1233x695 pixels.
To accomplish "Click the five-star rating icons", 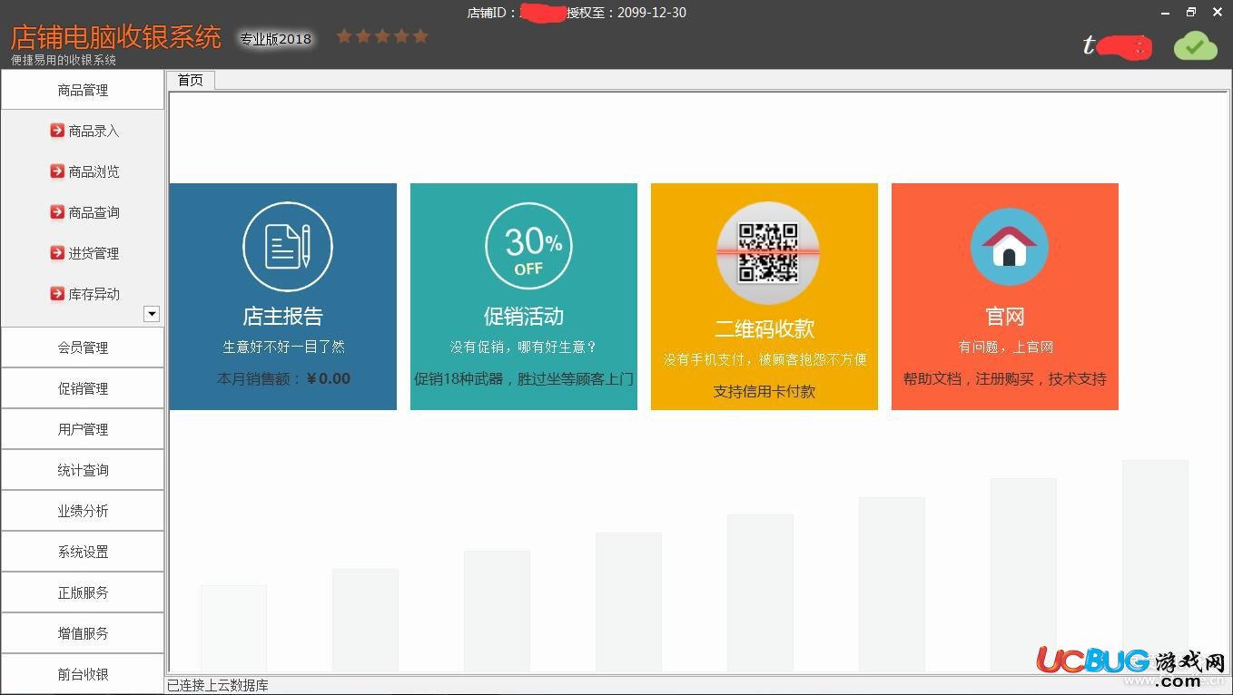I will click(x=381, y=36).
